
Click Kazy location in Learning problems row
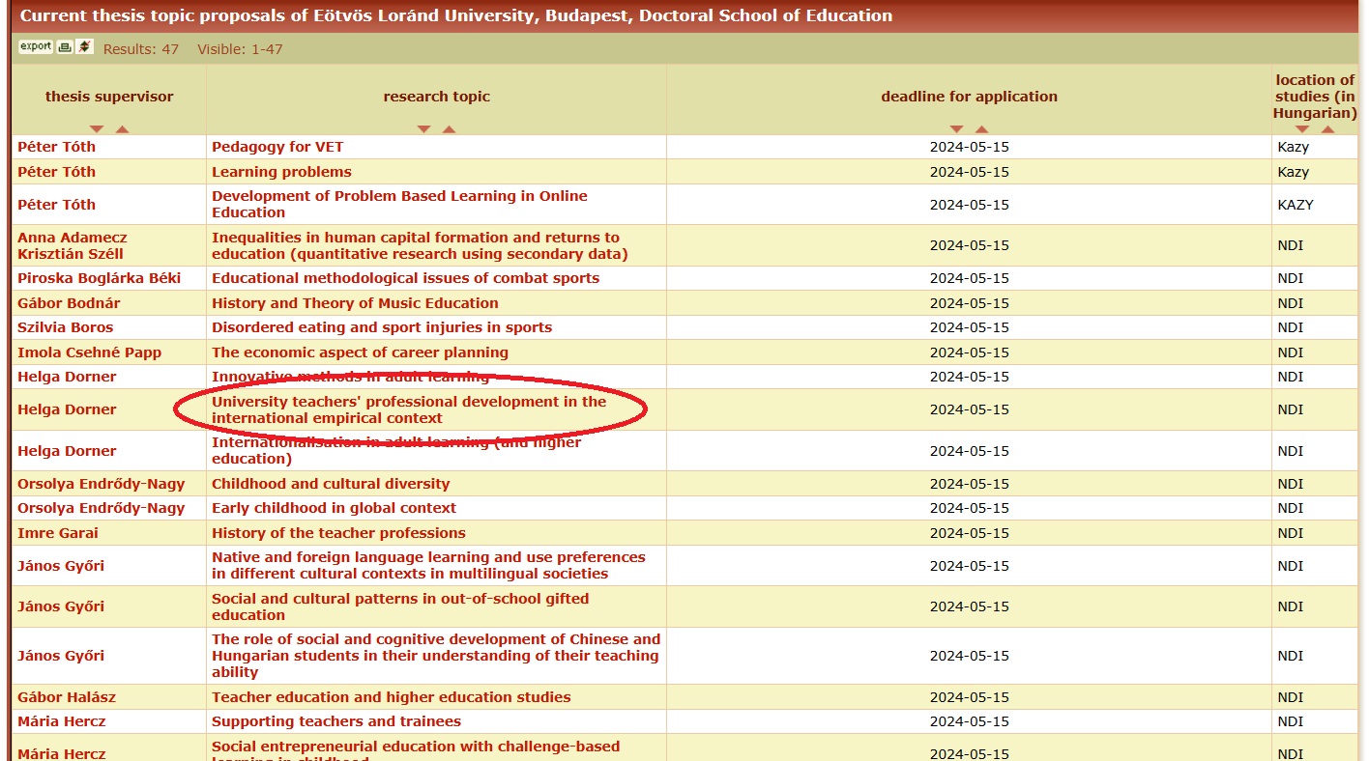1293,172
